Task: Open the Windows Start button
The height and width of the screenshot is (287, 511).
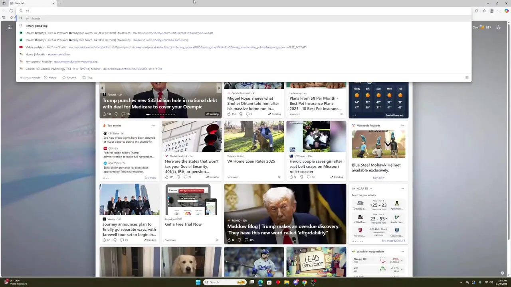Action: 198,282
